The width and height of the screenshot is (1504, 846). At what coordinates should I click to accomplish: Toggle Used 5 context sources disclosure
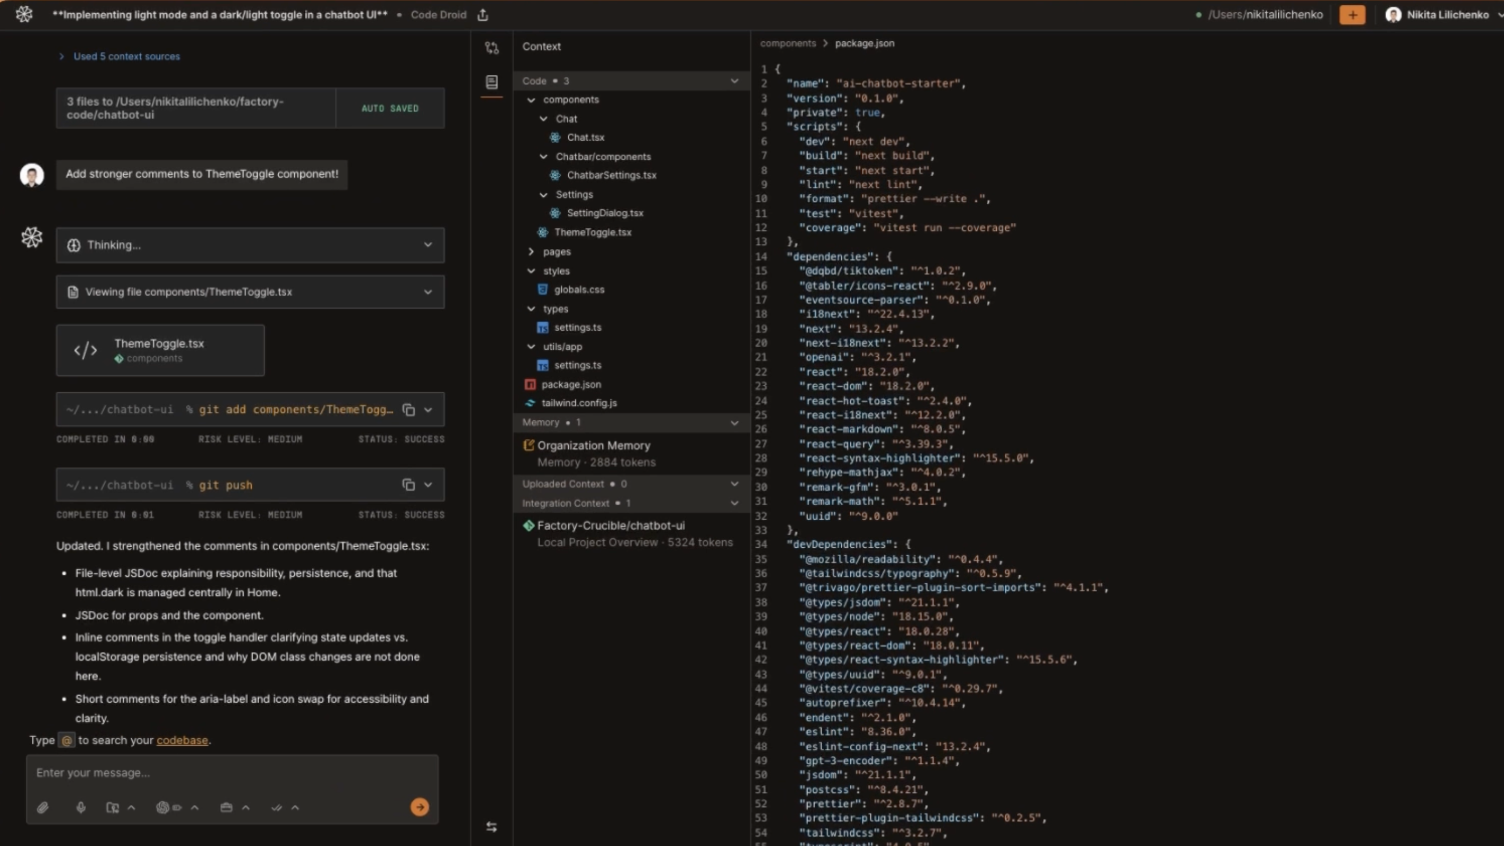pos(61,57)
